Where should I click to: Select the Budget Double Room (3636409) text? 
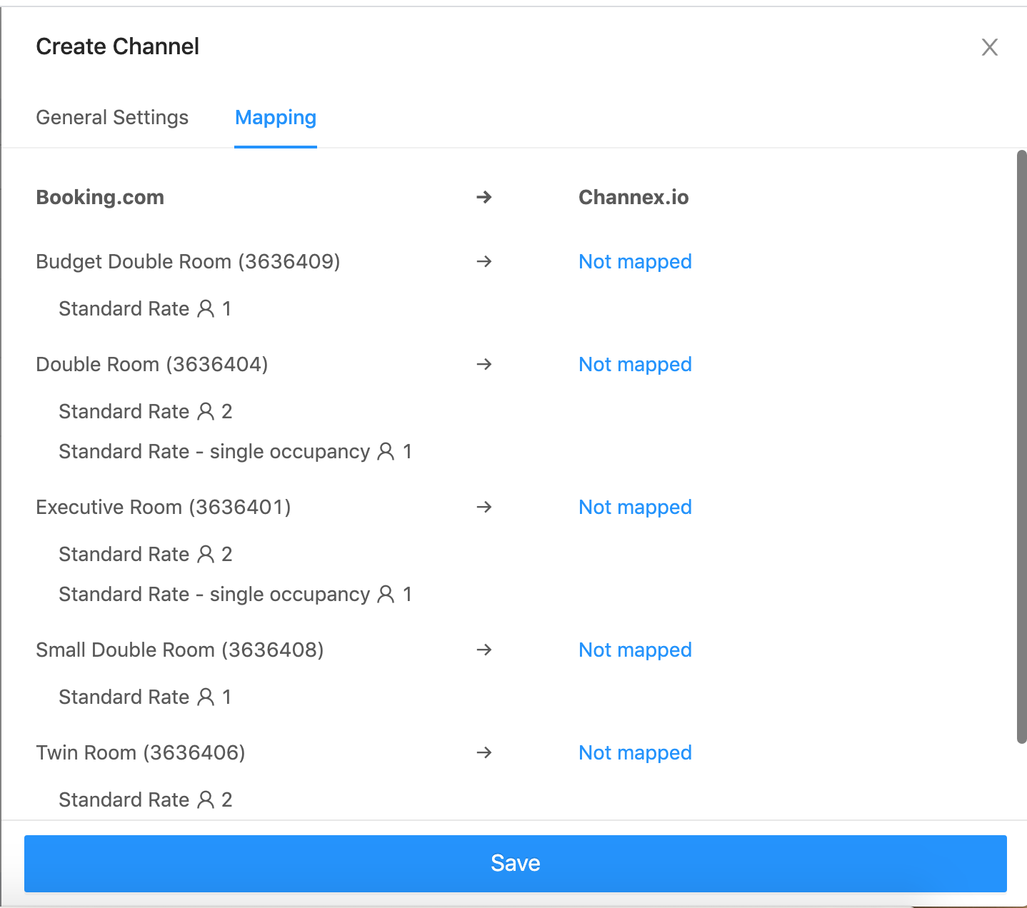188,261
